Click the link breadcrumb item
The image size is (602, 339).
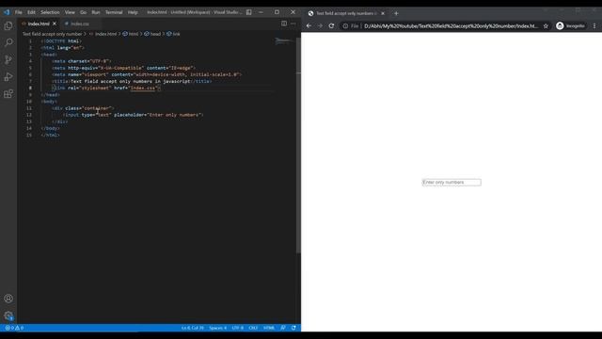coord(173,34)
